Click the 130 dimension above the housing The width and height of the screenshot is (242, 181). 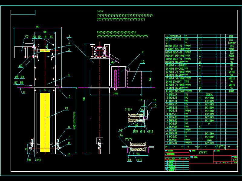tap(44, 32)
